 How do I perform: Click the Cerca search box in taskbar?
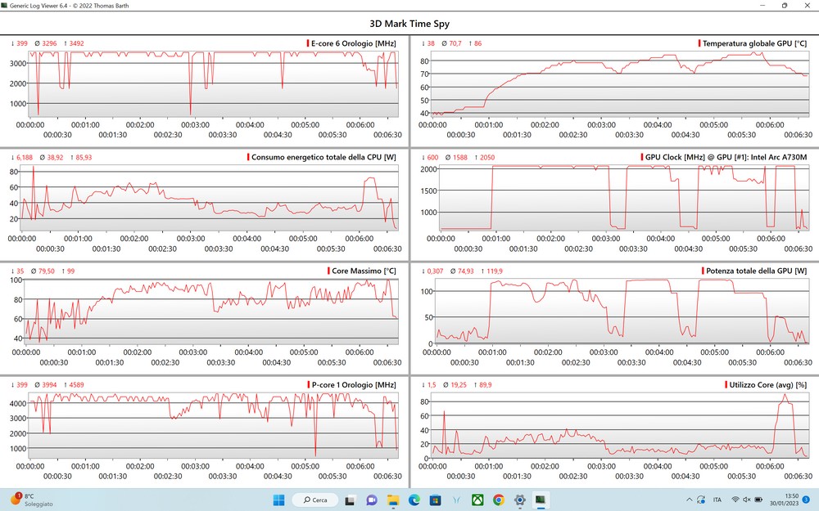pos(314,500)
